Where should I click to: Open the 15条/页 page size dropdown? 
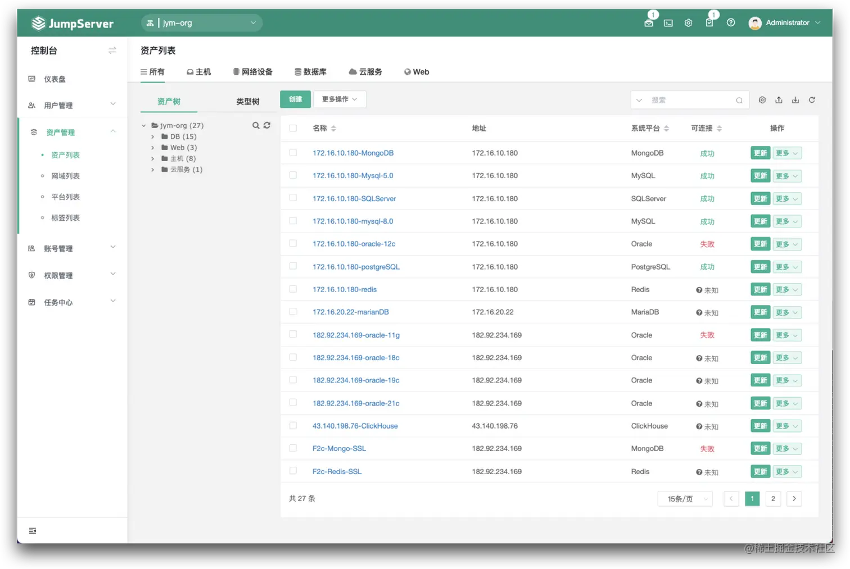pos(685,499)
